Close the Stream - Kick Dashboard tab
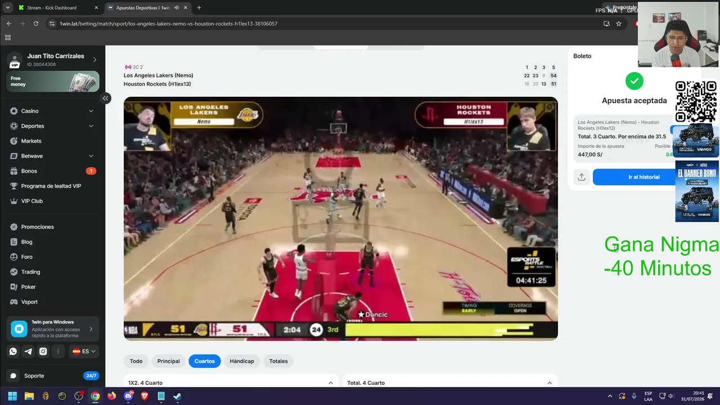 96,8
